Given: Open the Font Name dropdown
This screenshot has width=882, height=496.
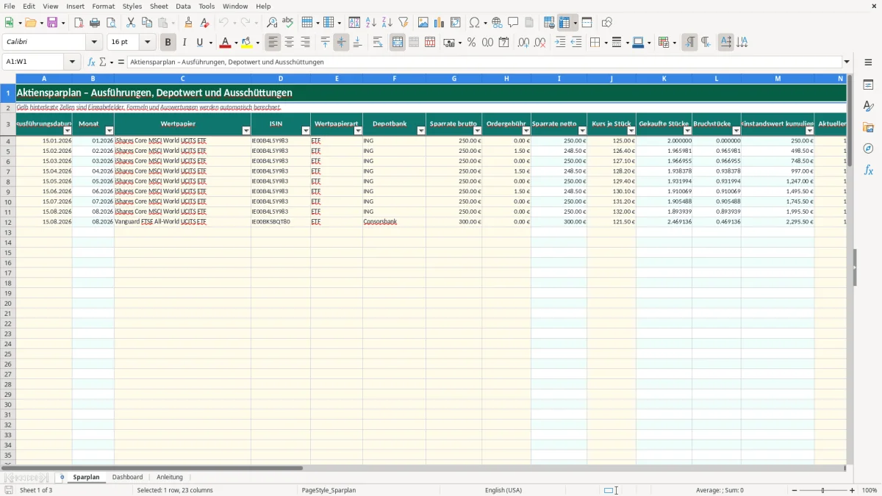Looking at the screenshot, I should [94, 43].
